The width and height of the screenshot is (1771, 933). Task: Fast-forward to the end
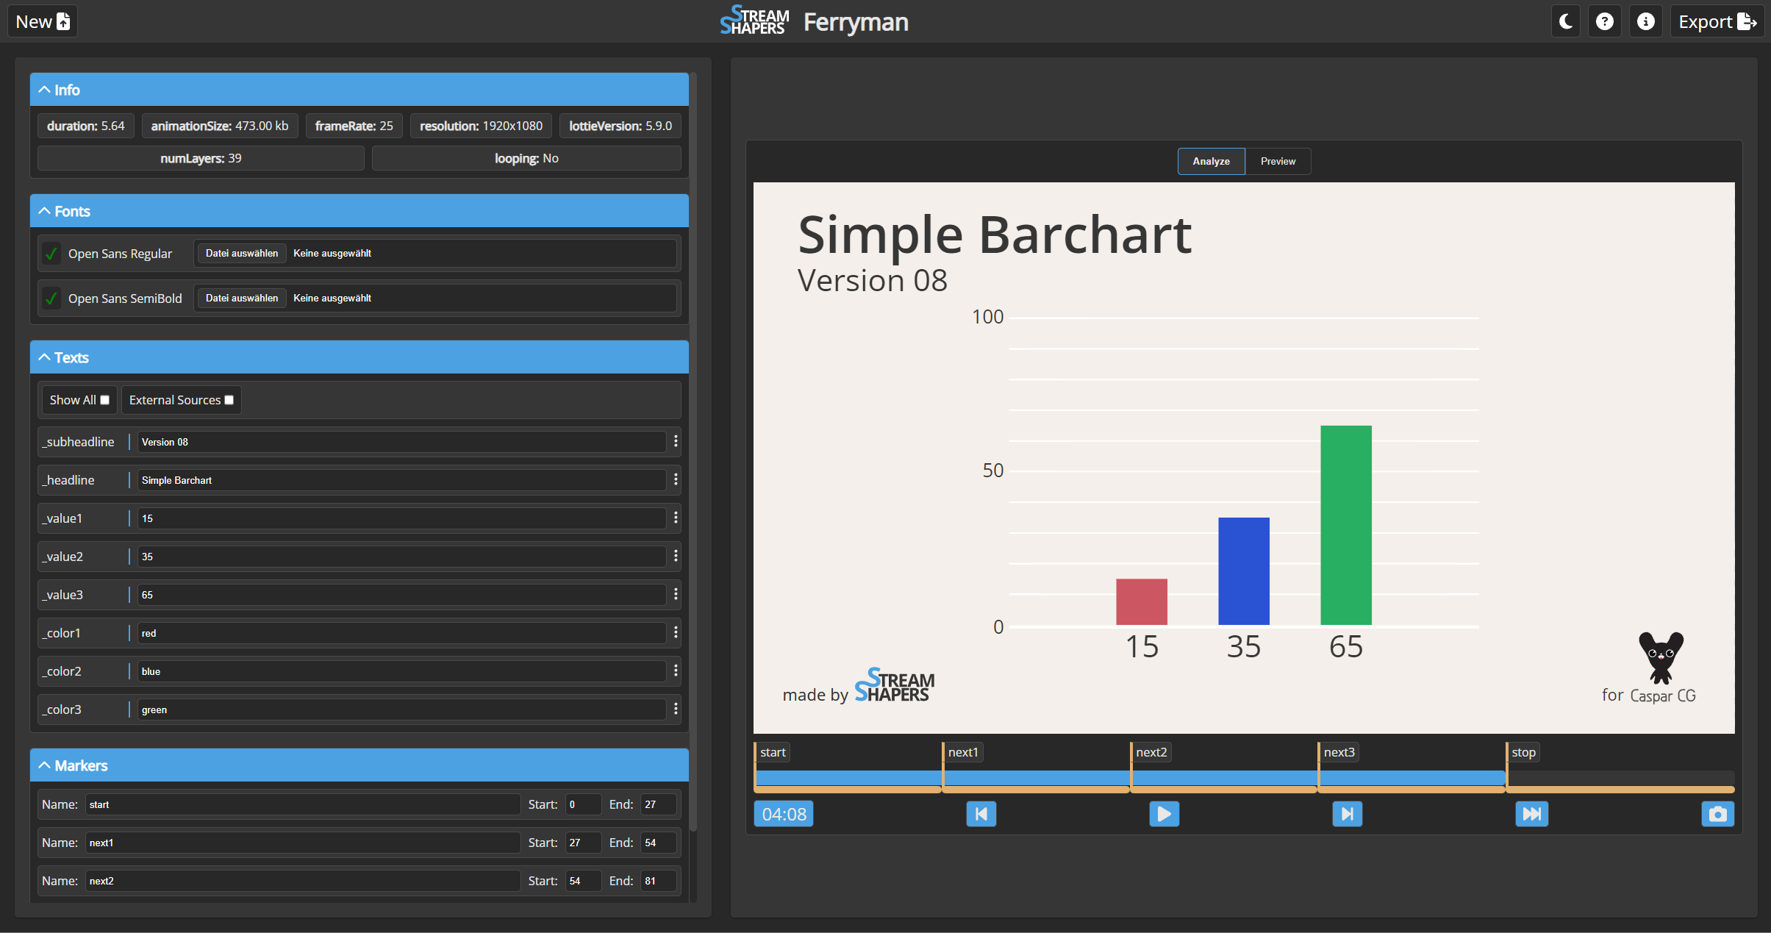(1531, 814)
